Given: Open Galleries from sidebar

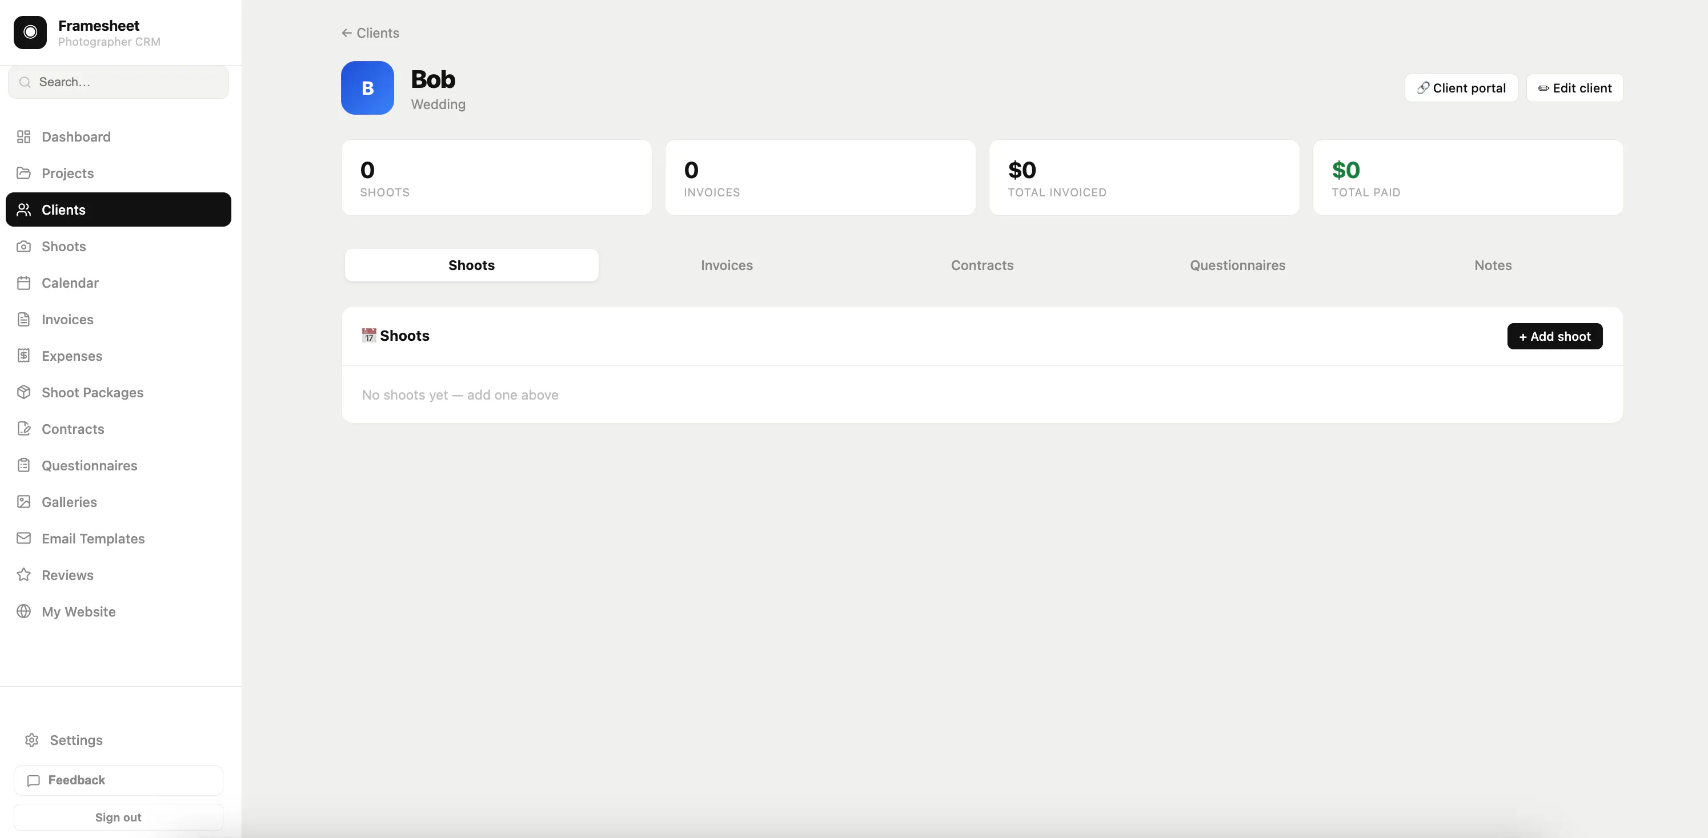Looking at the screenshot, I should tap(118, 501).
